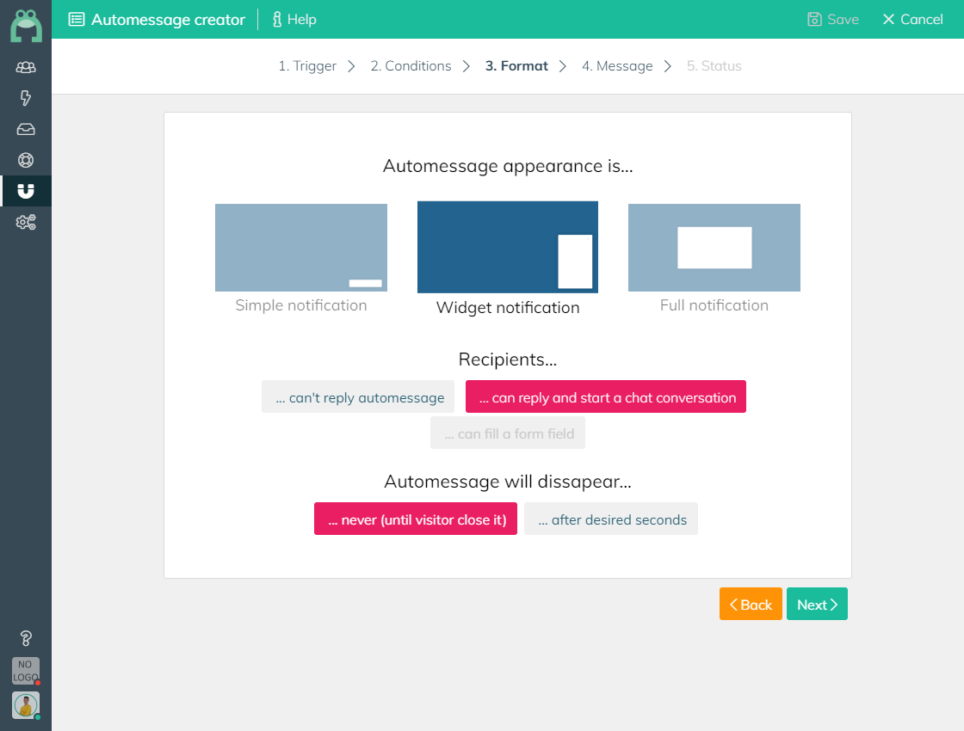Select never until visitor close it option
The image size is (964, 731).
tap(416, 519)
